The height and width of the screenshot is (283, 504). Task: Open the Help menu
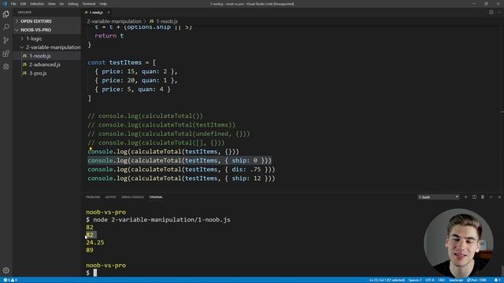tap(103, 4)
